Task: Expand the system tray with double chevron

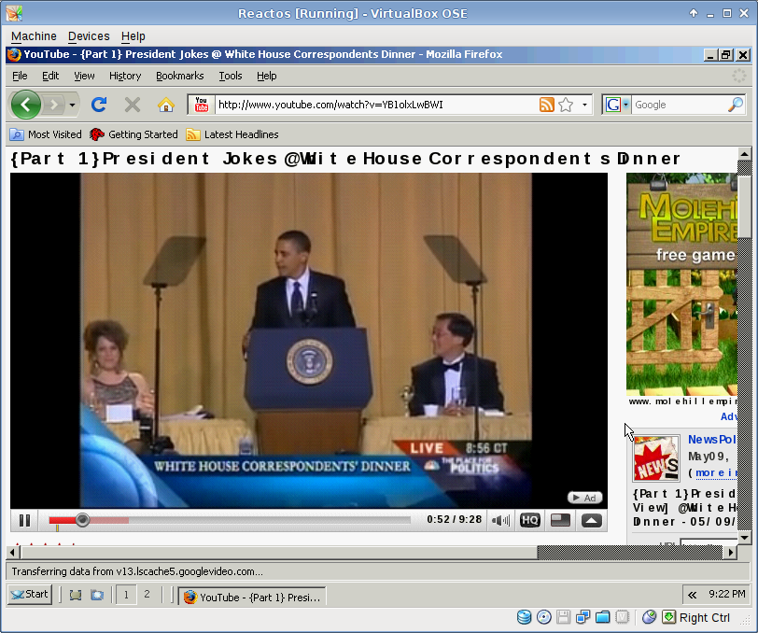Action: point(693,595)
